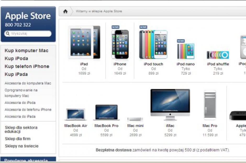Open the Mac Pro tower image
Viewport: 246px width, 163px height.
point(210,105)
